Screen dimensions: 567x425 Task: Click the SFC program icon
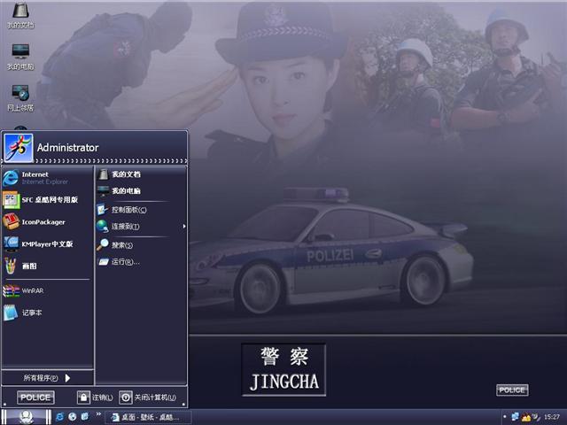coord(12,200)
